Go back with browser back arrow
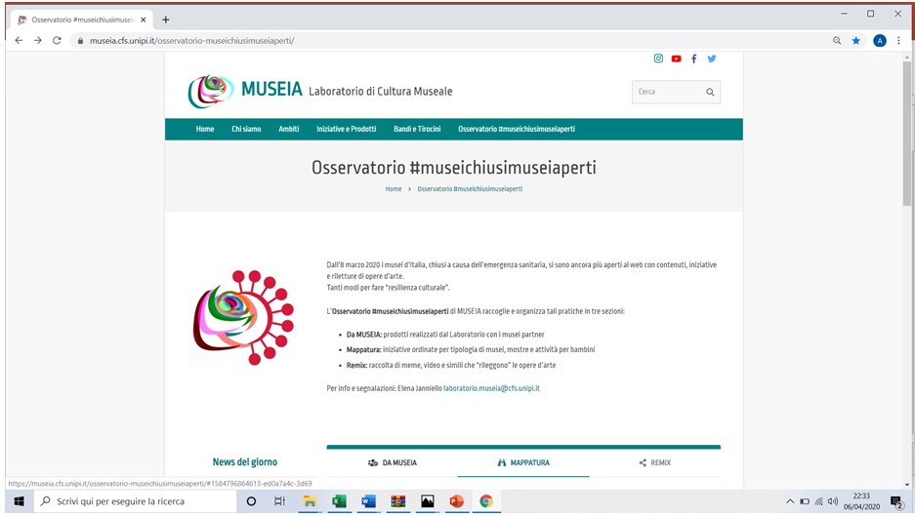Screen dimensions: 915x516 pos(19,40)
